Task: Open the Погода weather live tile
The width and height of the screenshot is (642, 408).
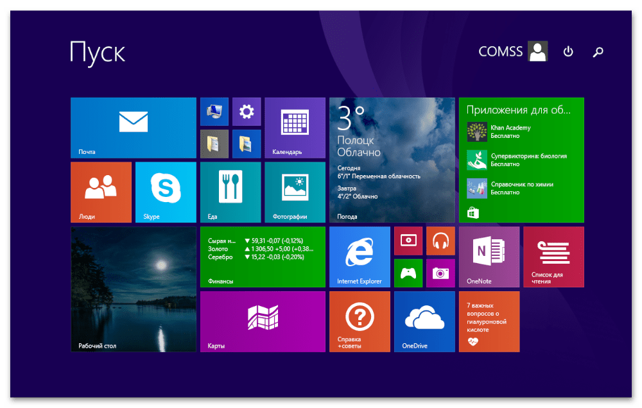Action: [392, 160]
